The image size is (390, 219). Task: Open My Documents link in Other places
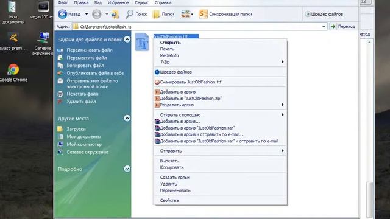coord(83,137)
